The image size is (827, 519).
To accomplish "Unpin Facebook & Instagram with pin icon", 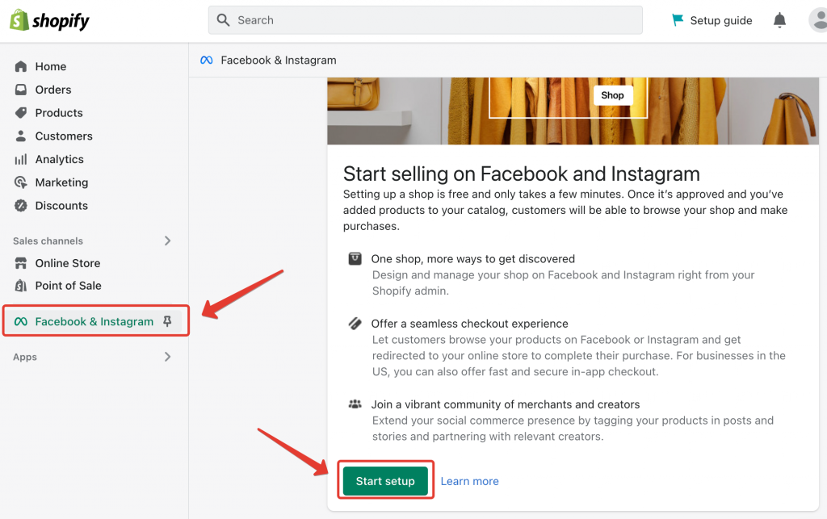I will [167, 321].
